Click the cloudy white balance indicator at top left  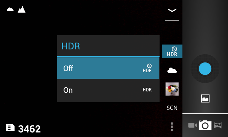coord(10,10)
